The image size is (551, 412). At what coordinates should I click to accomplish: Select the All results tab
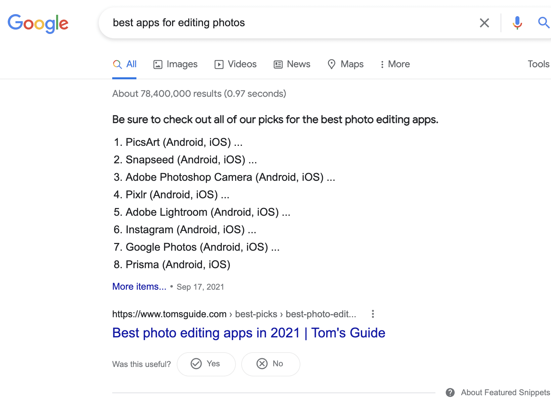(x=124, y=64)
